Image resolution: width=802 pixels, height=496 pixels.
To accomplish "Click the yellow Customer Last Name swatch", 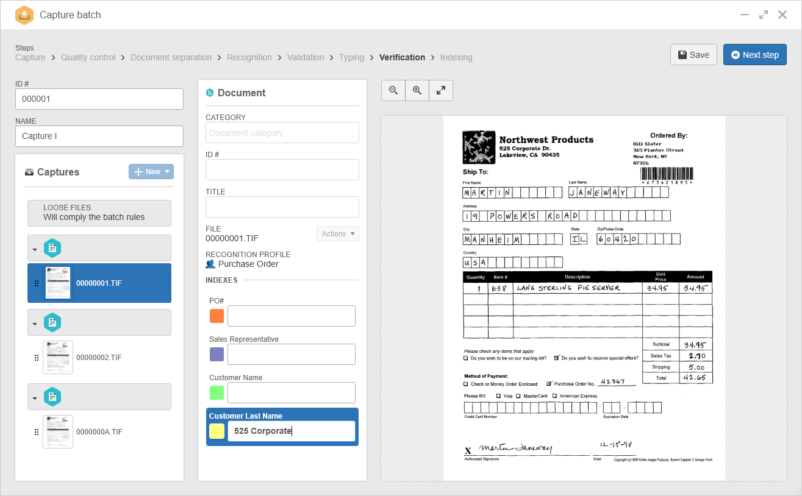I will (x=217, y=431).
